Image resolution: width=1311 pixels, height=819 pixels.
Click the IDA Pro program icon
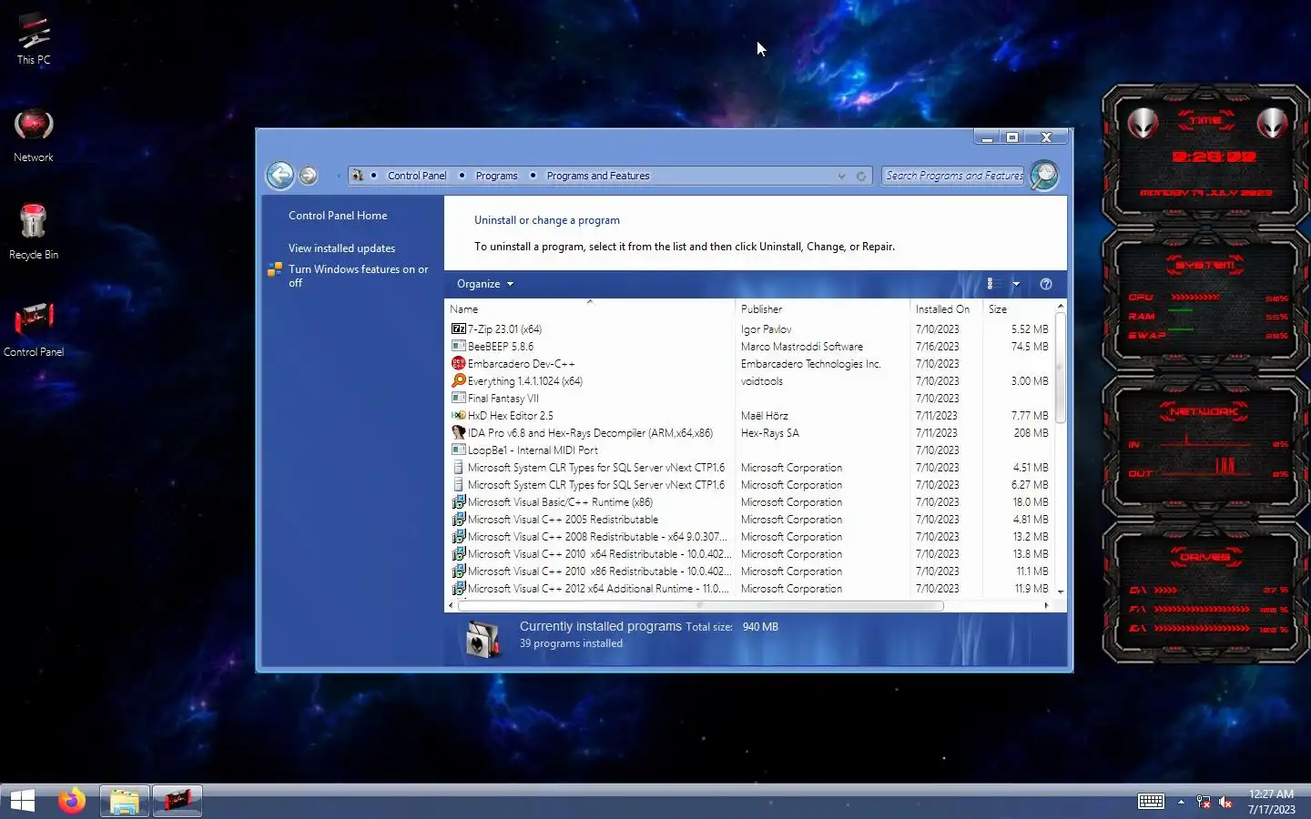459,432
